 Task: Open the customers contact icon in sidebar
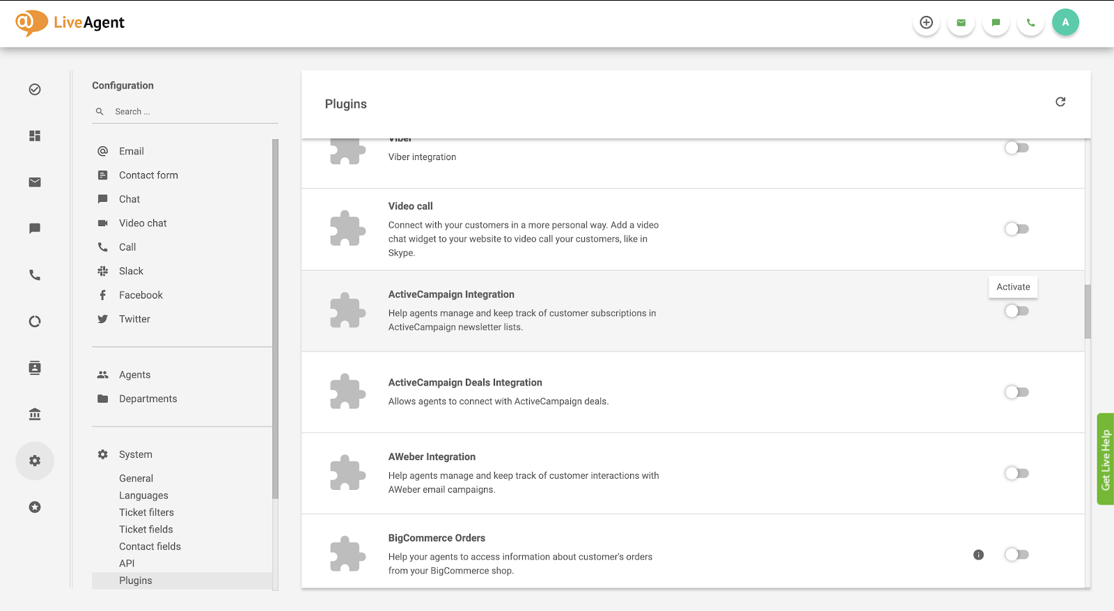(x=35, y=367)
